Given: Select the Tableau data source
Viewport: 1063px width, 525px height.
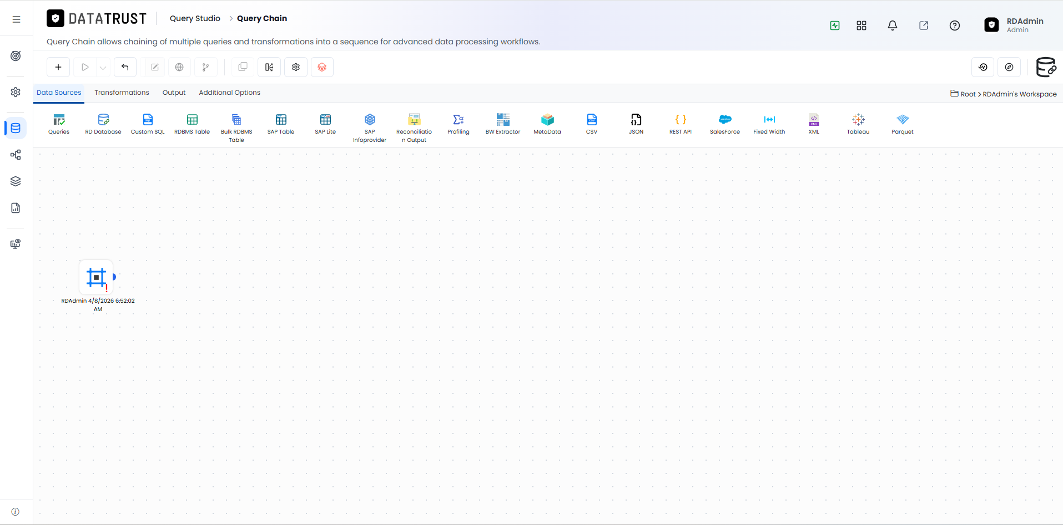Looking at the screenshot, I should click(858, 124).
